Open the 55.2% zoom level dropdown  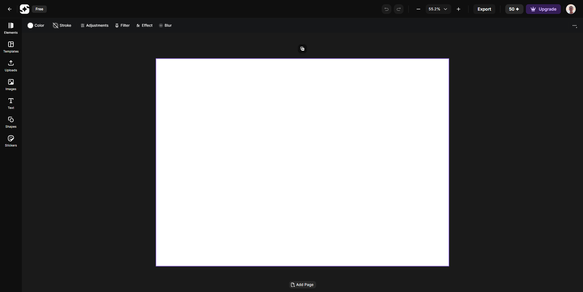pos(438,9)
